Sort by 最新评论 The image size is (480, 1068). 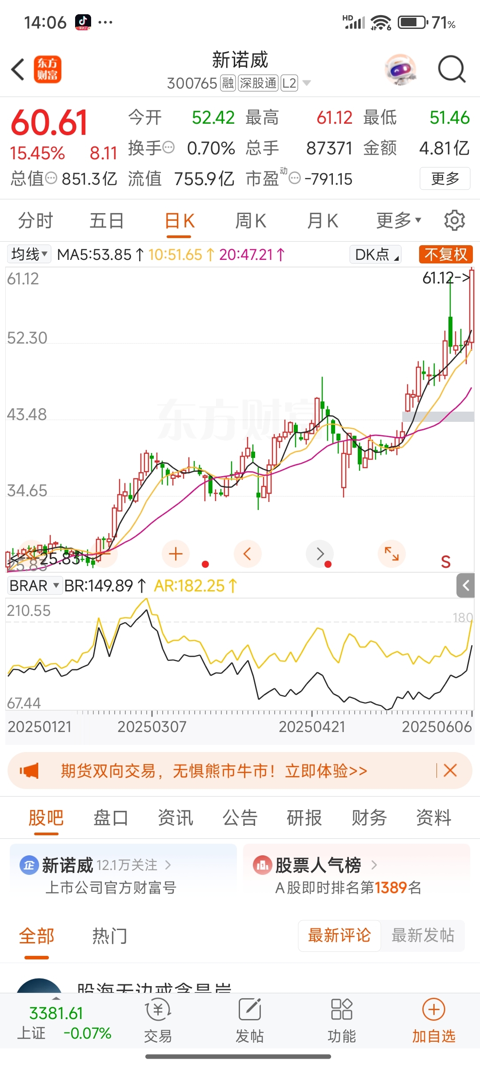[x=340, y=935]
